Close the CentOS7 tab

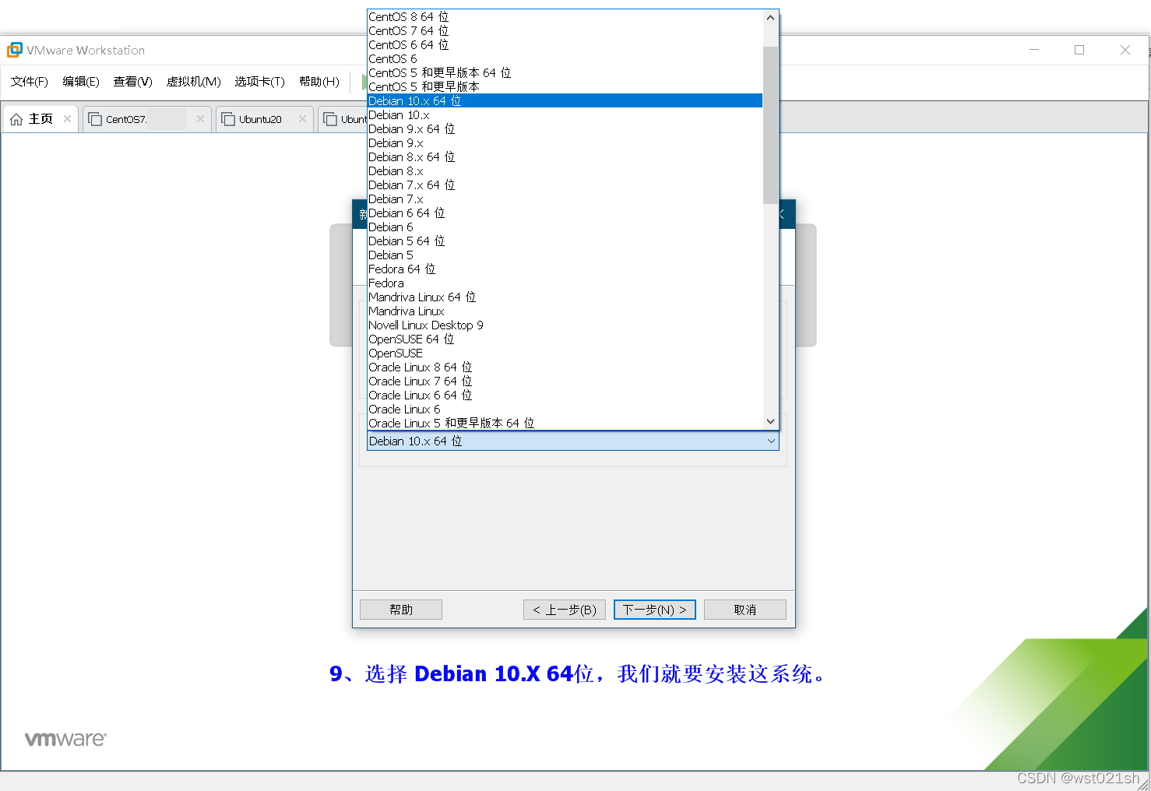[x=200, y=118]
